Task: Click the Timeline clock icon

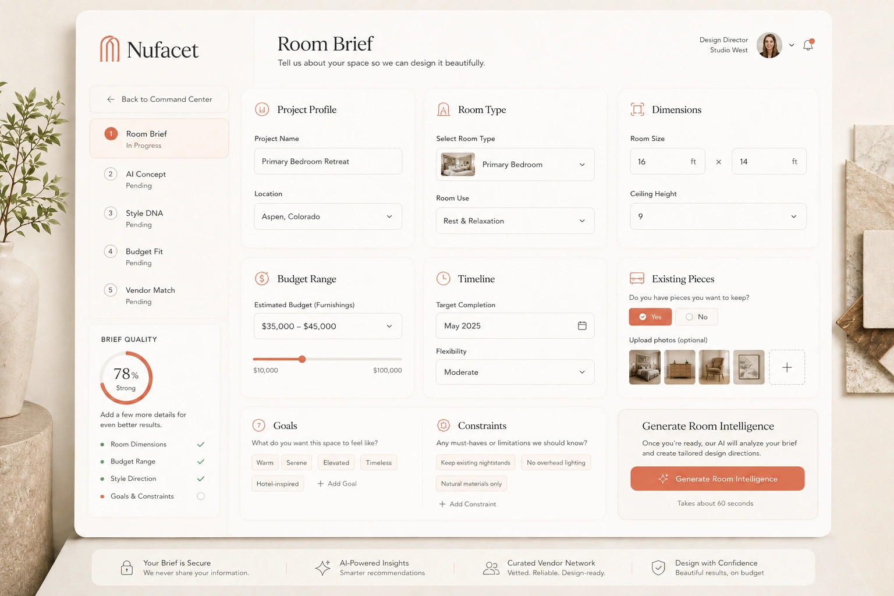Action: (444, 278)
